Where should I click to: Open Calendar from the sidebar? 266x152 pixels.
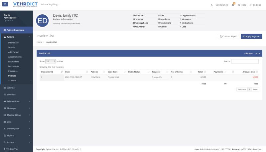(x=11, y=88)
